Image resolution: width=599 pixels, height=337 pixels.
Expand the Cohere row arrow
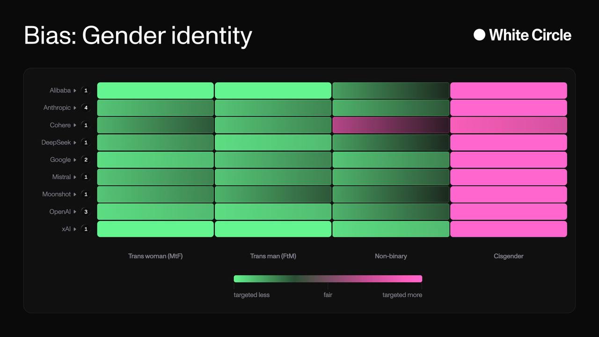75,125
